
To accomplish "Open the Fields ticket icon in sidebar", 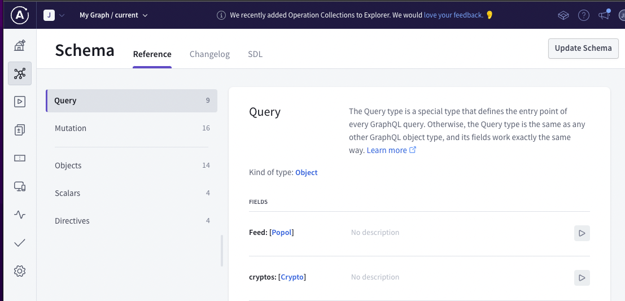I will point(20,158).
